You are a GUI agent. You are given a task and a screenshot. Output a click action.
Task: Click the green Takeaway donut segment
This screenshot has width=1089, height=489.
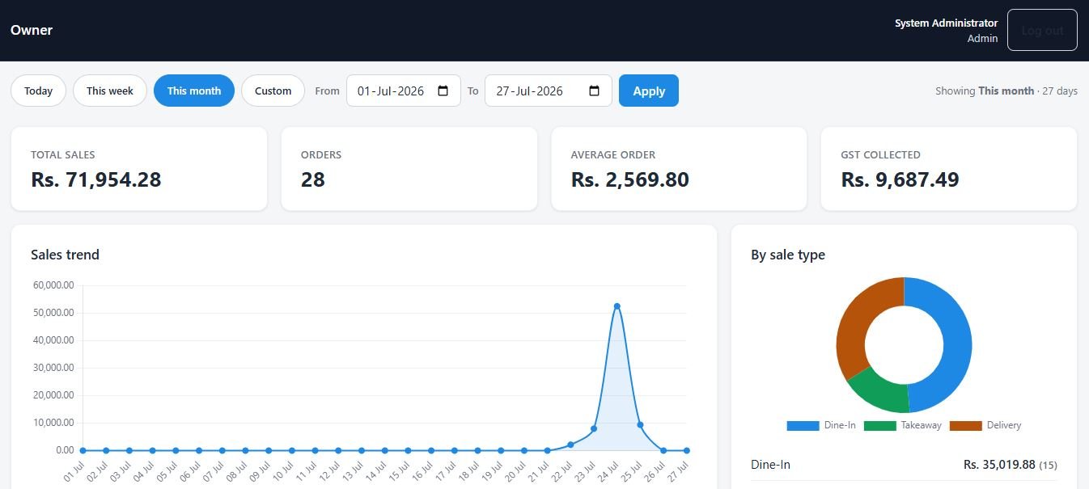(x=882, y=391)
